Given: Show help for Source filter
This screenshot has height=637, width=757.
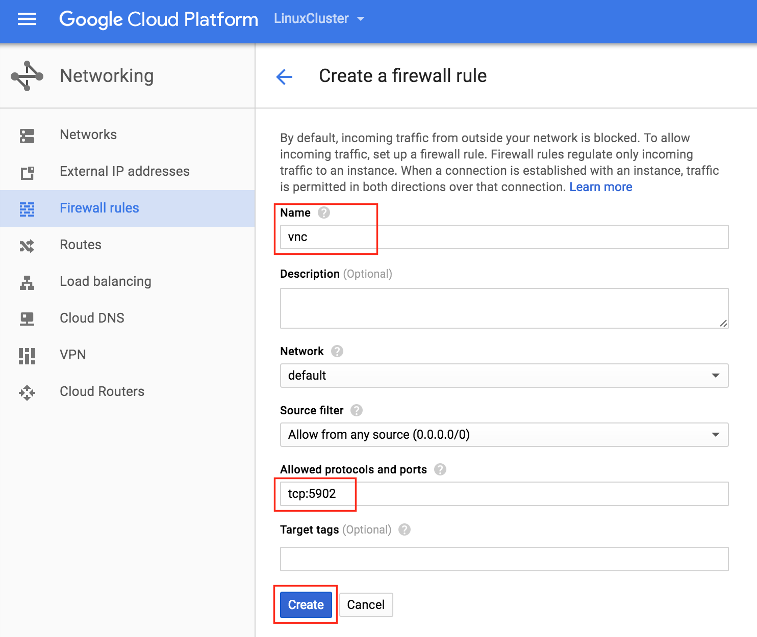Looking at the screenshot, I should click(357, 410).
